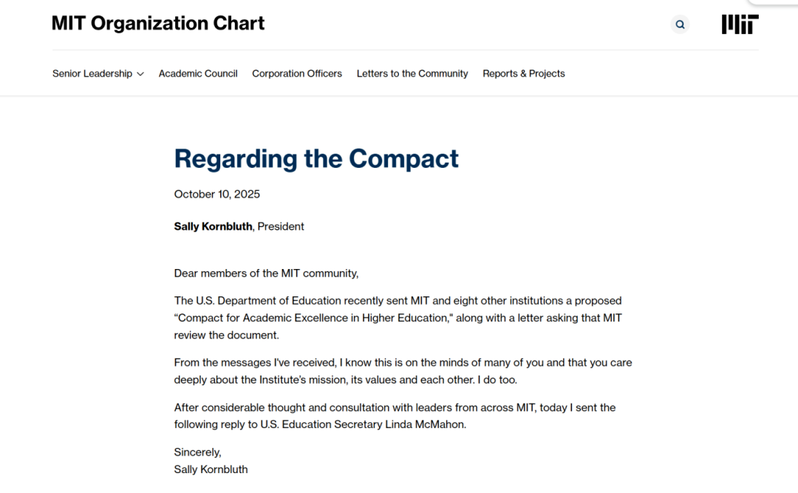Image resolution: width=798 pixels, height=493 pixels.
Task: Click the Dear members of the MIT community greeting
Action: [x=266, y=273]
